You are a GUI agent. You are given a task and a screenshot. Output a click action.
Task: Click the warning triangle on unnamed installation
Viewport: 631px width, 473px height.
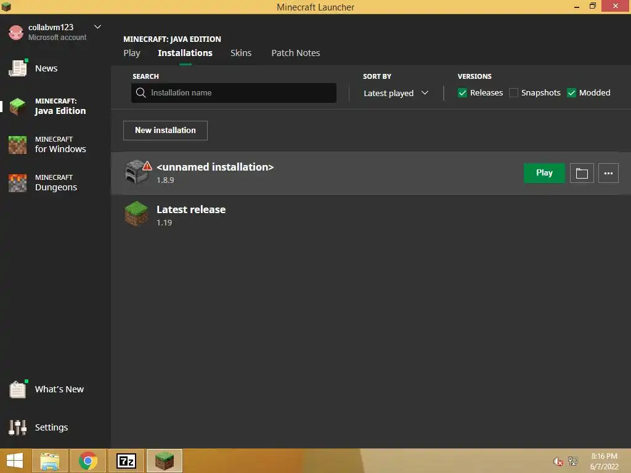pos(147,166)
